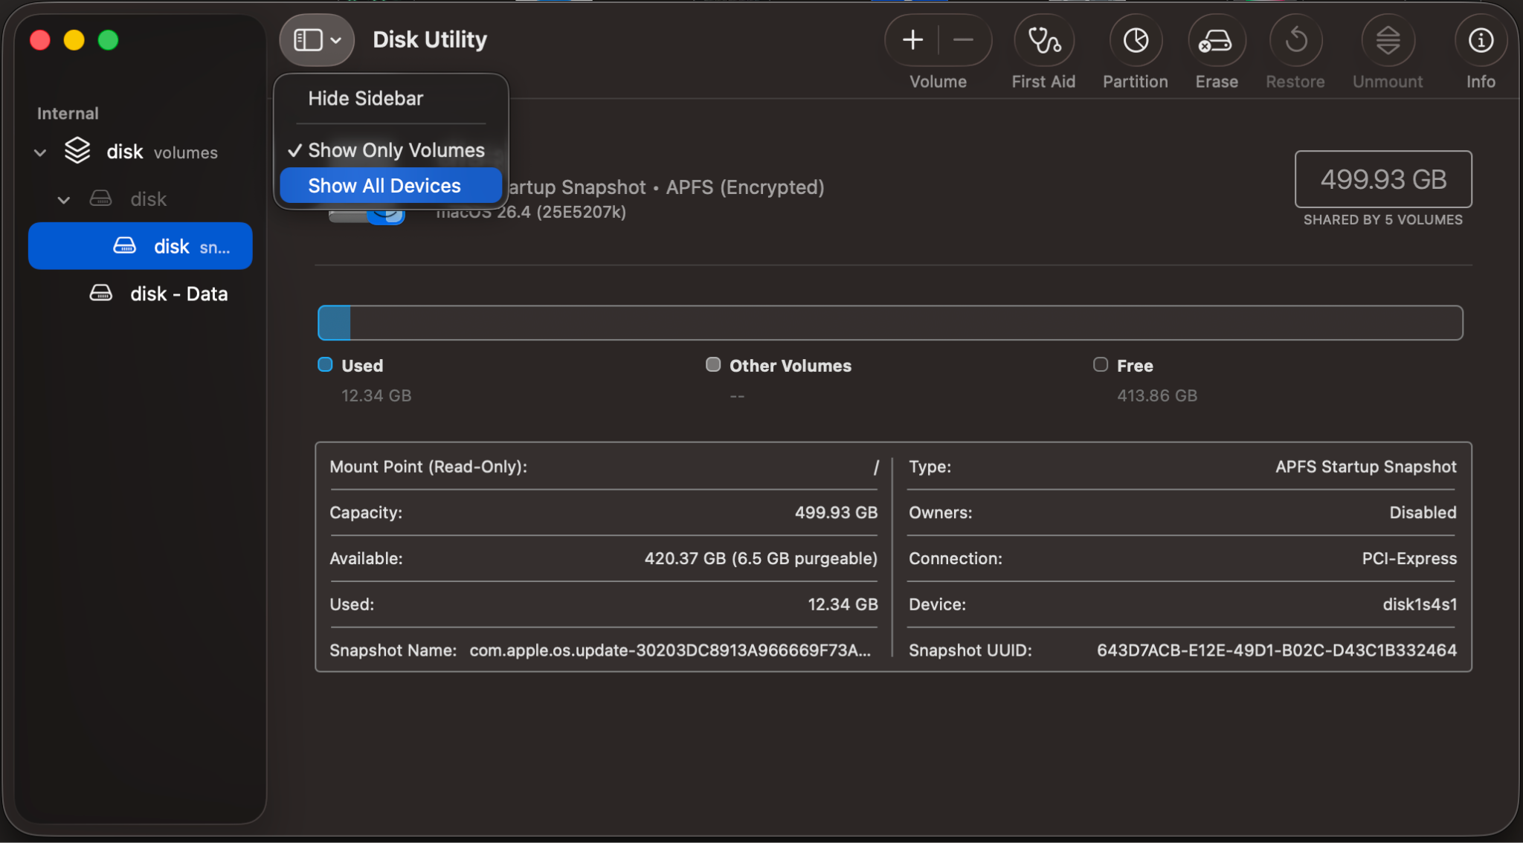Click the Erase drive icon
The image size is (1523, 843).
(1216, 41)
